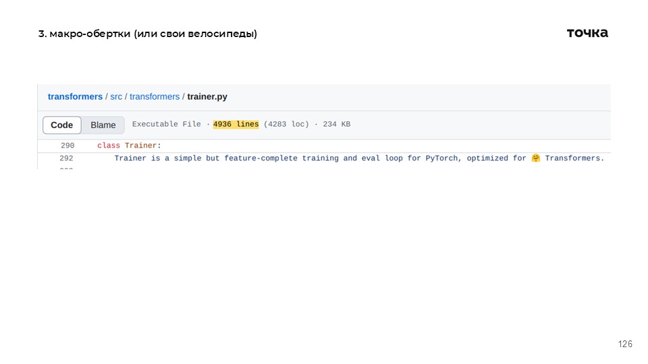Switch to the Blame view tab
Viewport: 648px width, 364px height.
point(103,125)
